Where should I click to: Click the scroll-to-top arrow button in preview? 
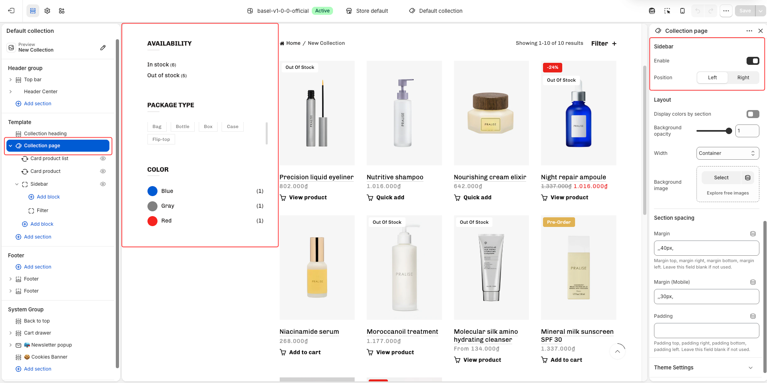[618, 351]
